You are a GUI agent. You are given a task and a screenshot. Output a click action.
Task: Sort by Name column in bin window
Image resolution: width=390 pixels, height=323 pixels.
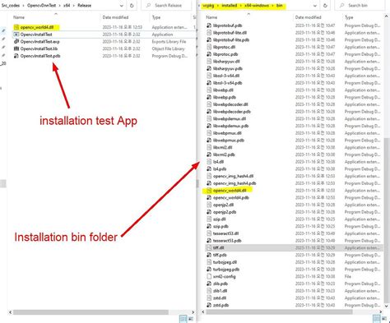211,17
